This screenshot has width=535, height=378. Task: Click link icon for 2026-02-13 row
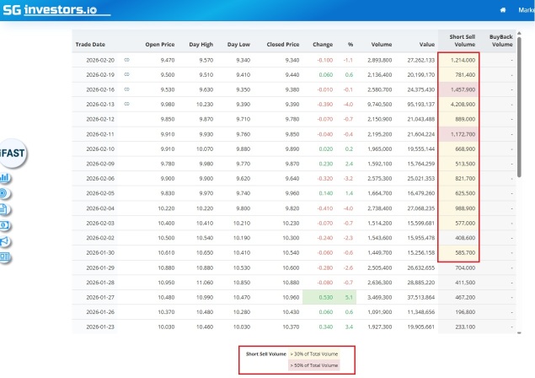coord(127,104)
